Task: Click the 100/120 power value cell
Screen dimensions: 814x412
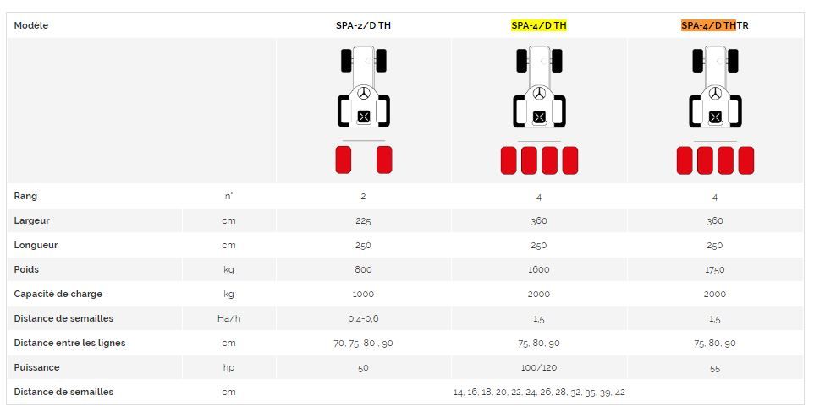Action: point(539,367)
